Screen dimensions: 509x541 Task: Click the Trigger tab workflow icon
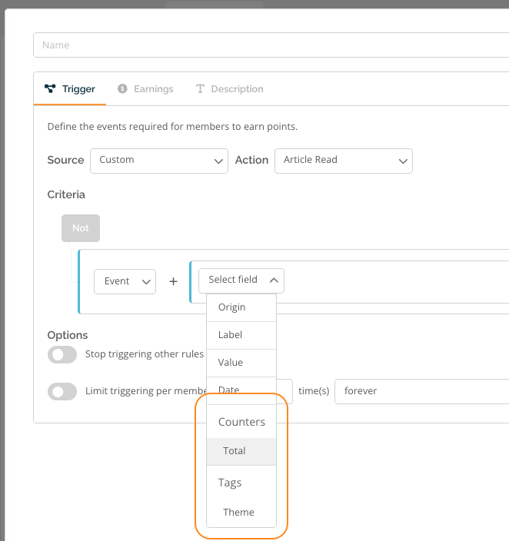(x=50, y=88)
